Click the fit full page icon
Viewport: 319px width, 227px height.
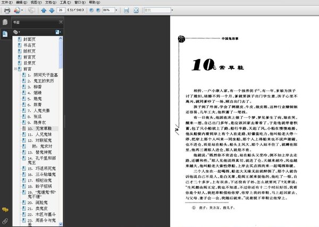pyautogui.click(x=137, y=10)
